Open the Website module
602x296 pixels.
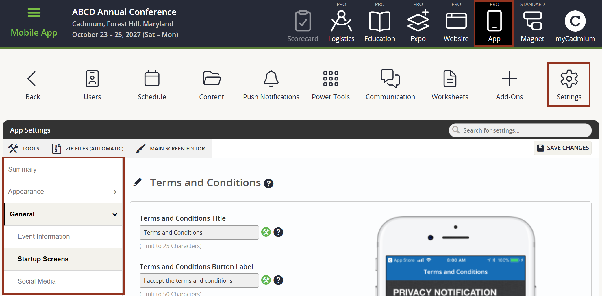pos(456,26)
